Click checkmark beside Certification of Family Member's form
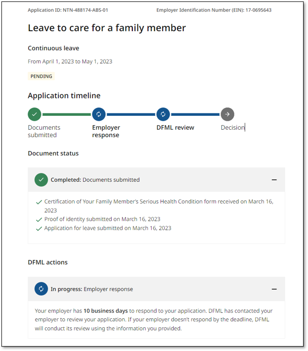This screenshot has width=308, height=351. [x=39, y=202]
